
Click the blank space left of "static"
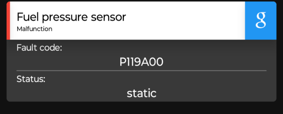pyautogui.click(x=71, y=93)
